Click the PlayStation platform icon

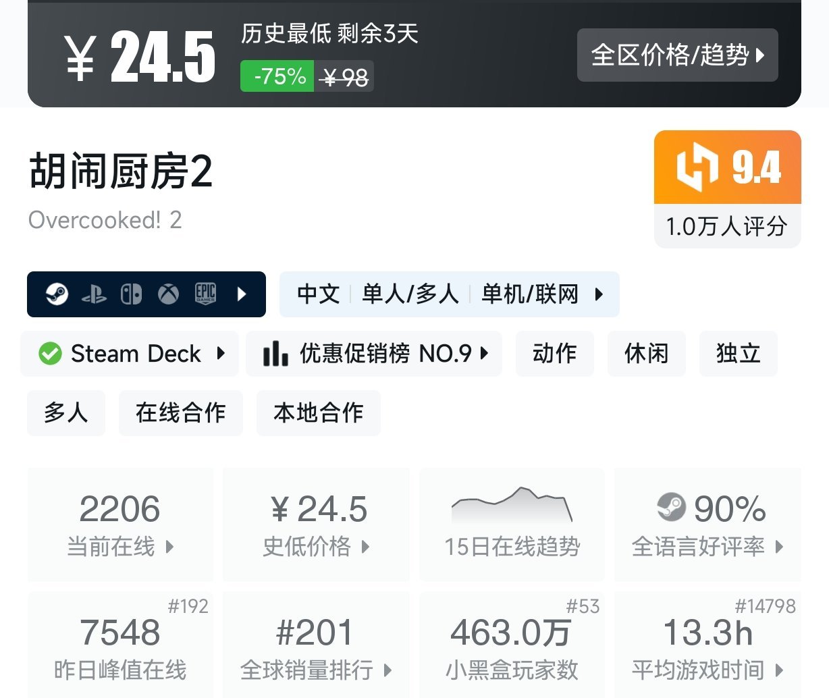click(95, 294)
